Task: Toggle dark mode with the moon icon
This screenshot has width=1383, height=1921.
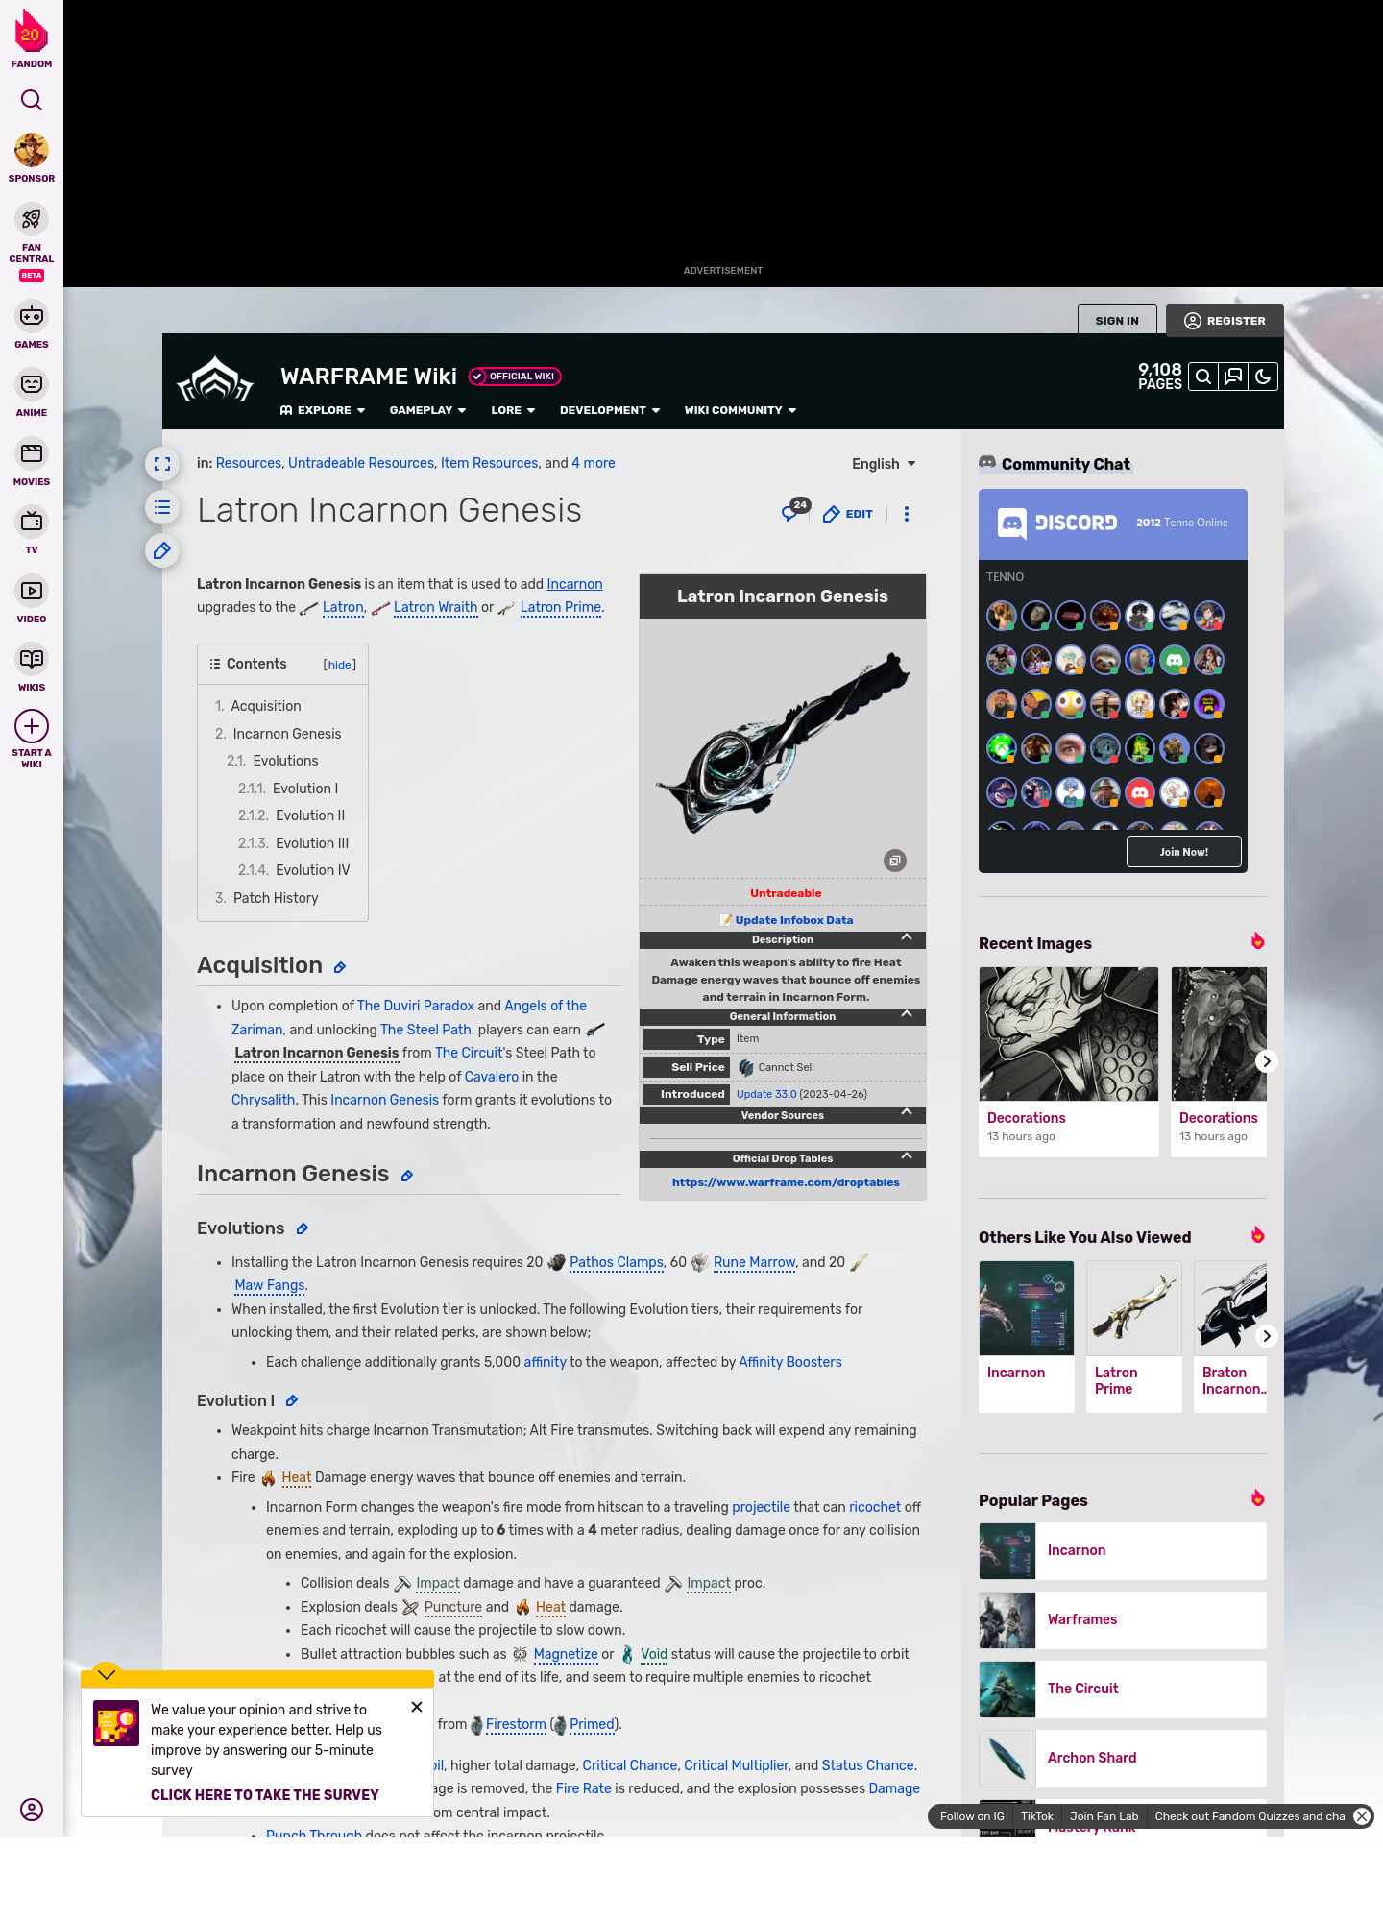Action: [1263, 377]
